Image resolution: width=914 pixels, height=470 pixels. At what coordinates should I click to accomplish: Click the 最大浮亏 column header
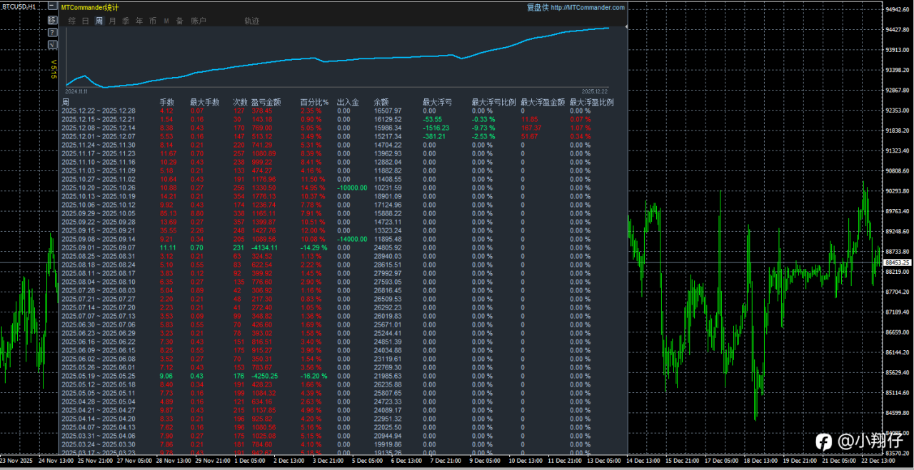pyautogui.click(x=437, y=103)
